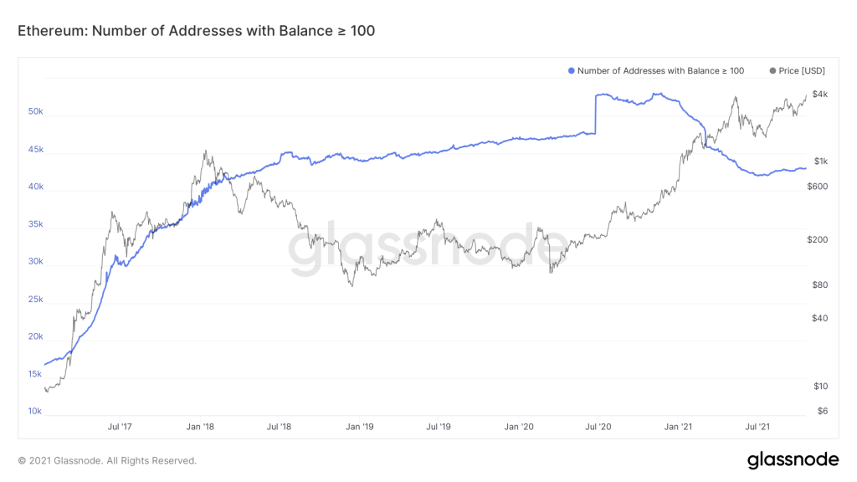Select the Jul '21 x-axis label
This screenshot has width=857, height=482.
758,427
